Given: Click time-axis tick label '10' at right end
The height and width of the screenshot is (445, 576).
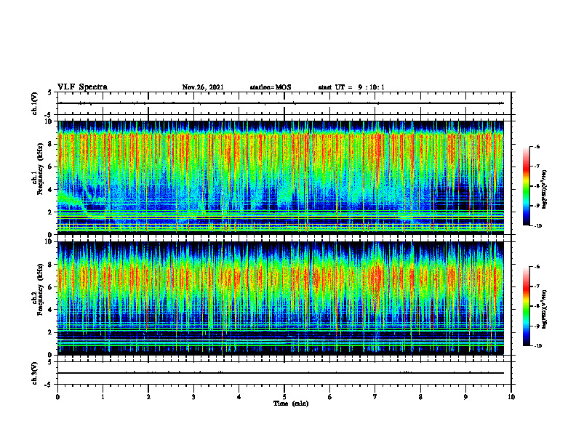Looking at the screenshot, I should pos(511,397).
